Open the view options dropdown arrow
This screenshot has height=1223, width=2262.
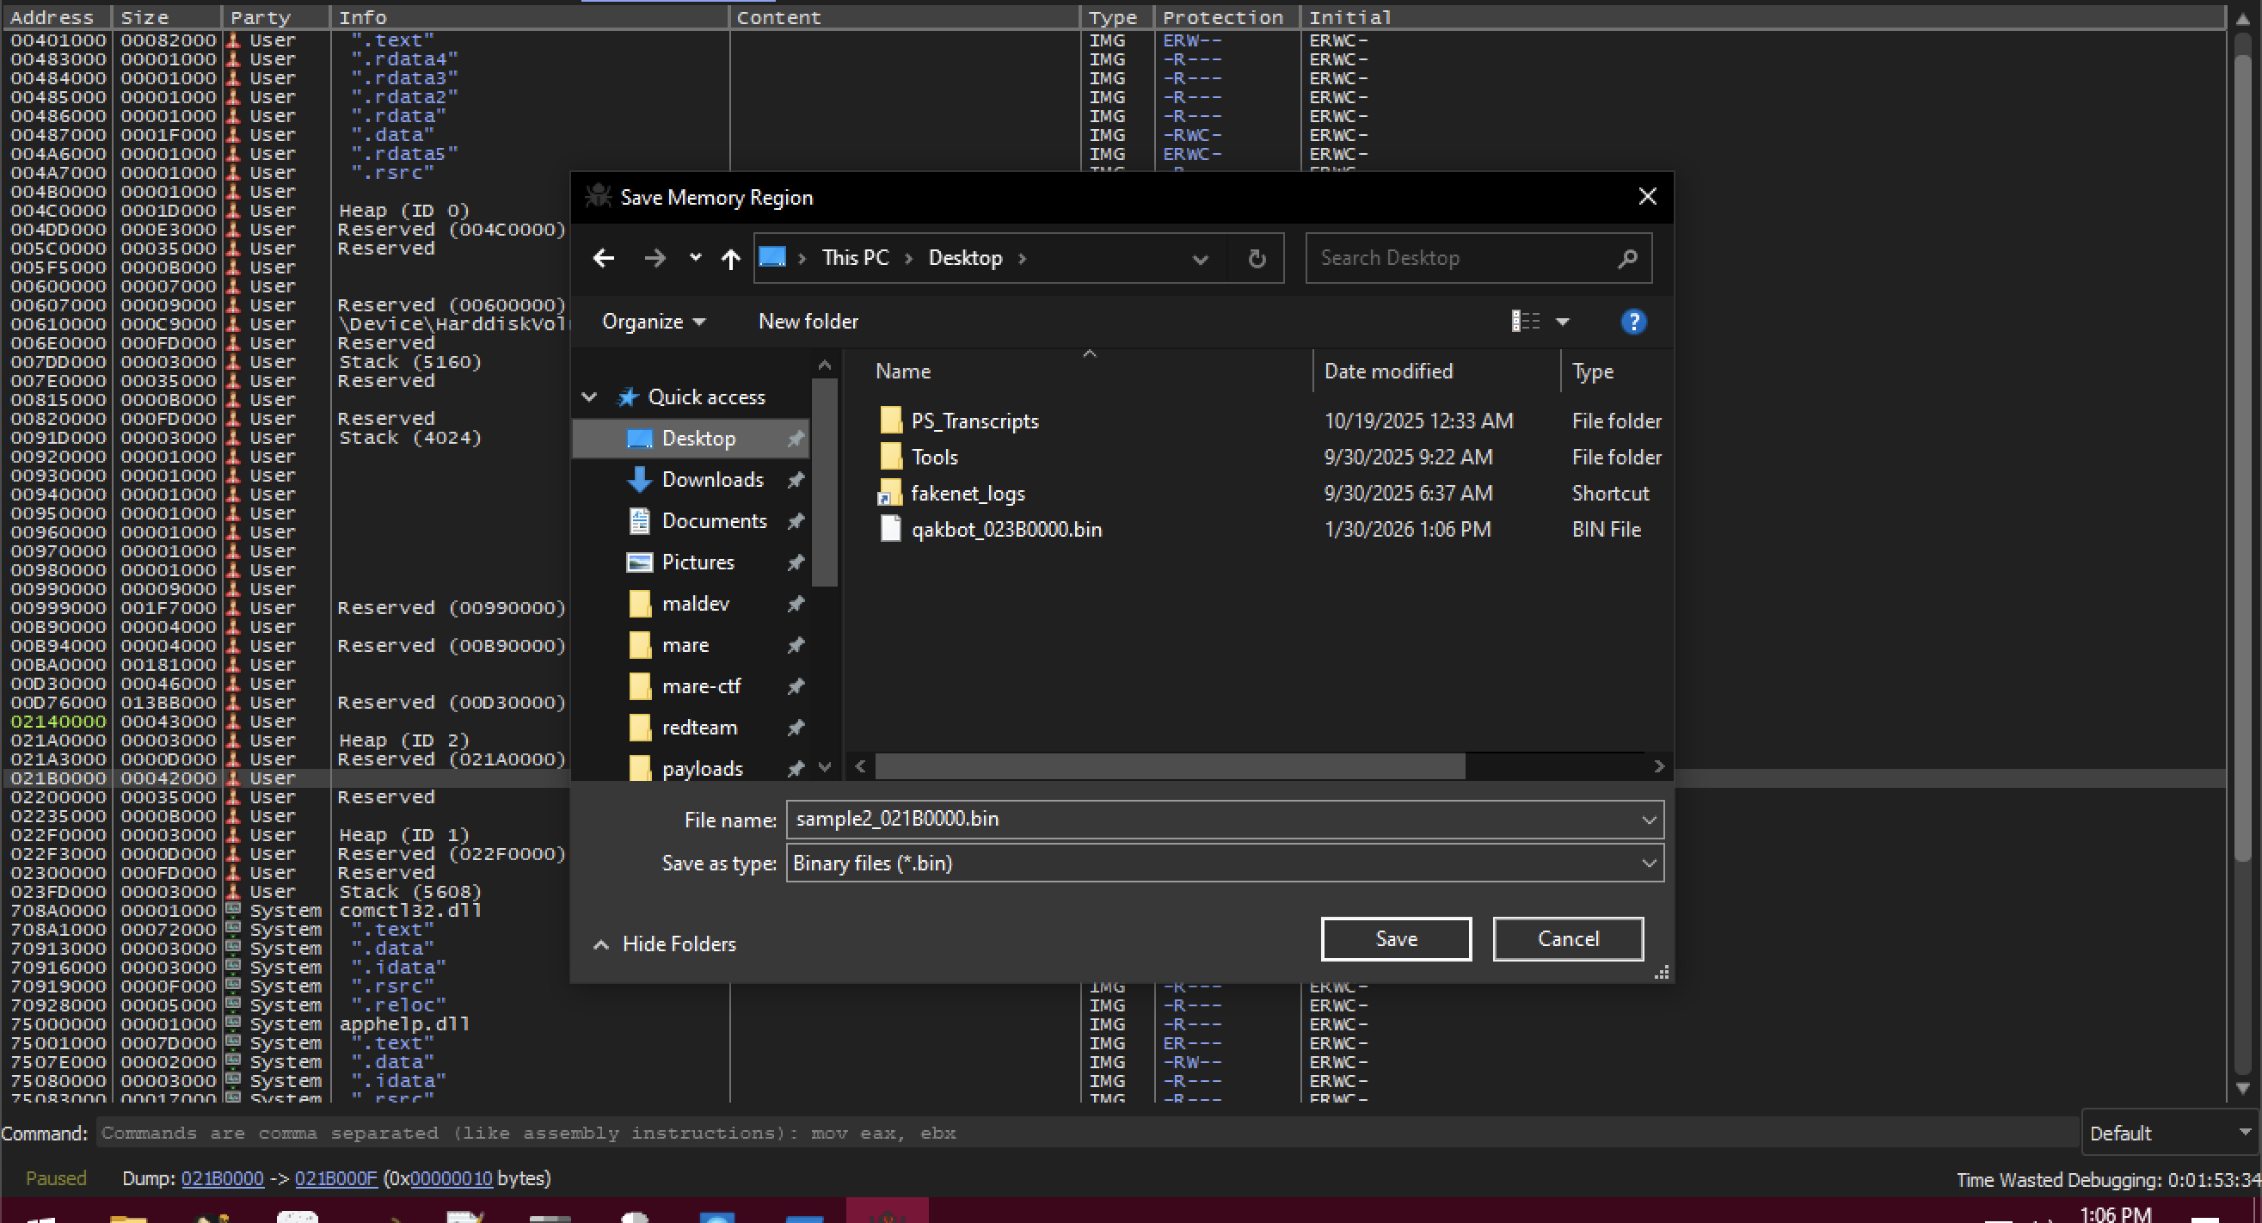1562,322
